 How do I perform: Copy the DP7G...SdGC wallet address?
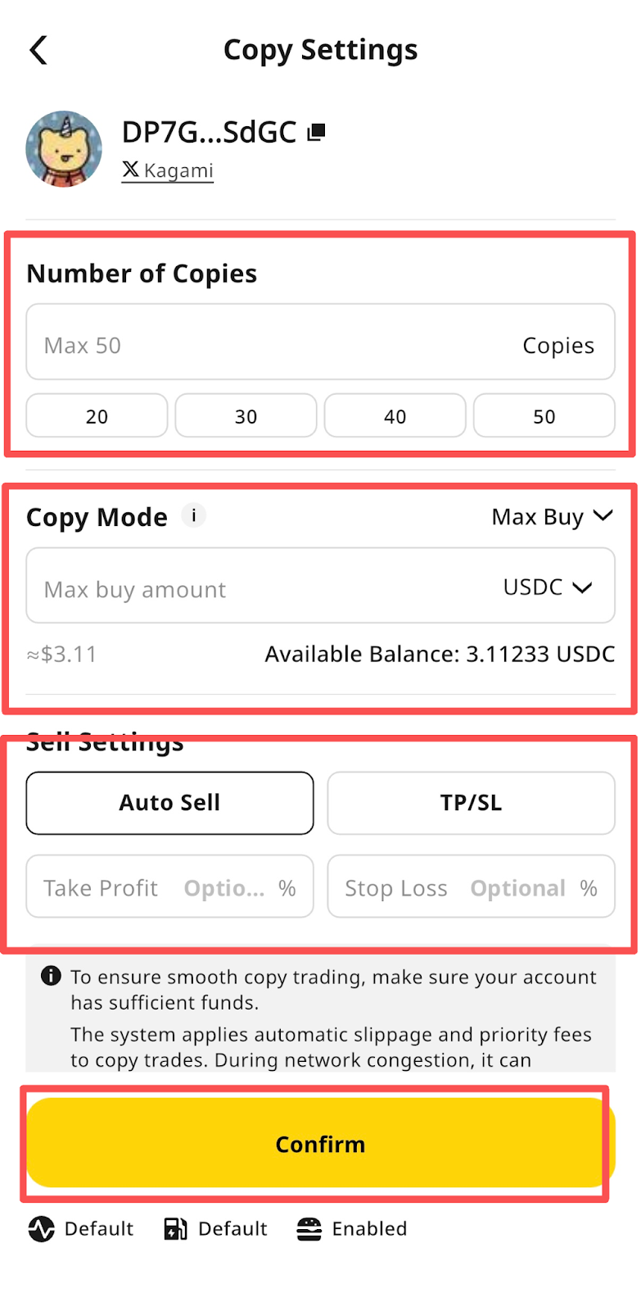(317, 132)
